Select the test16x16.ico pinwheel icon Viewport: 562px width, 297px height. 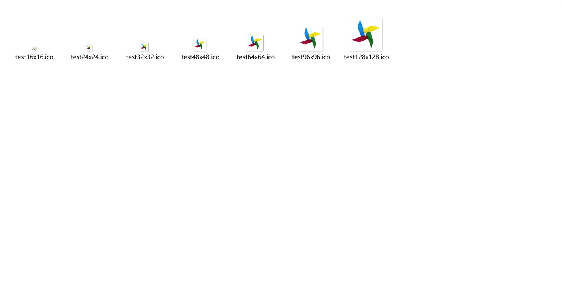(34, 48)
